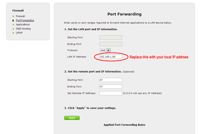The width and height of the screenshot is (200, 134).
Task: Click the green arrow beside Applications
Action: click(x=13, y=25)
